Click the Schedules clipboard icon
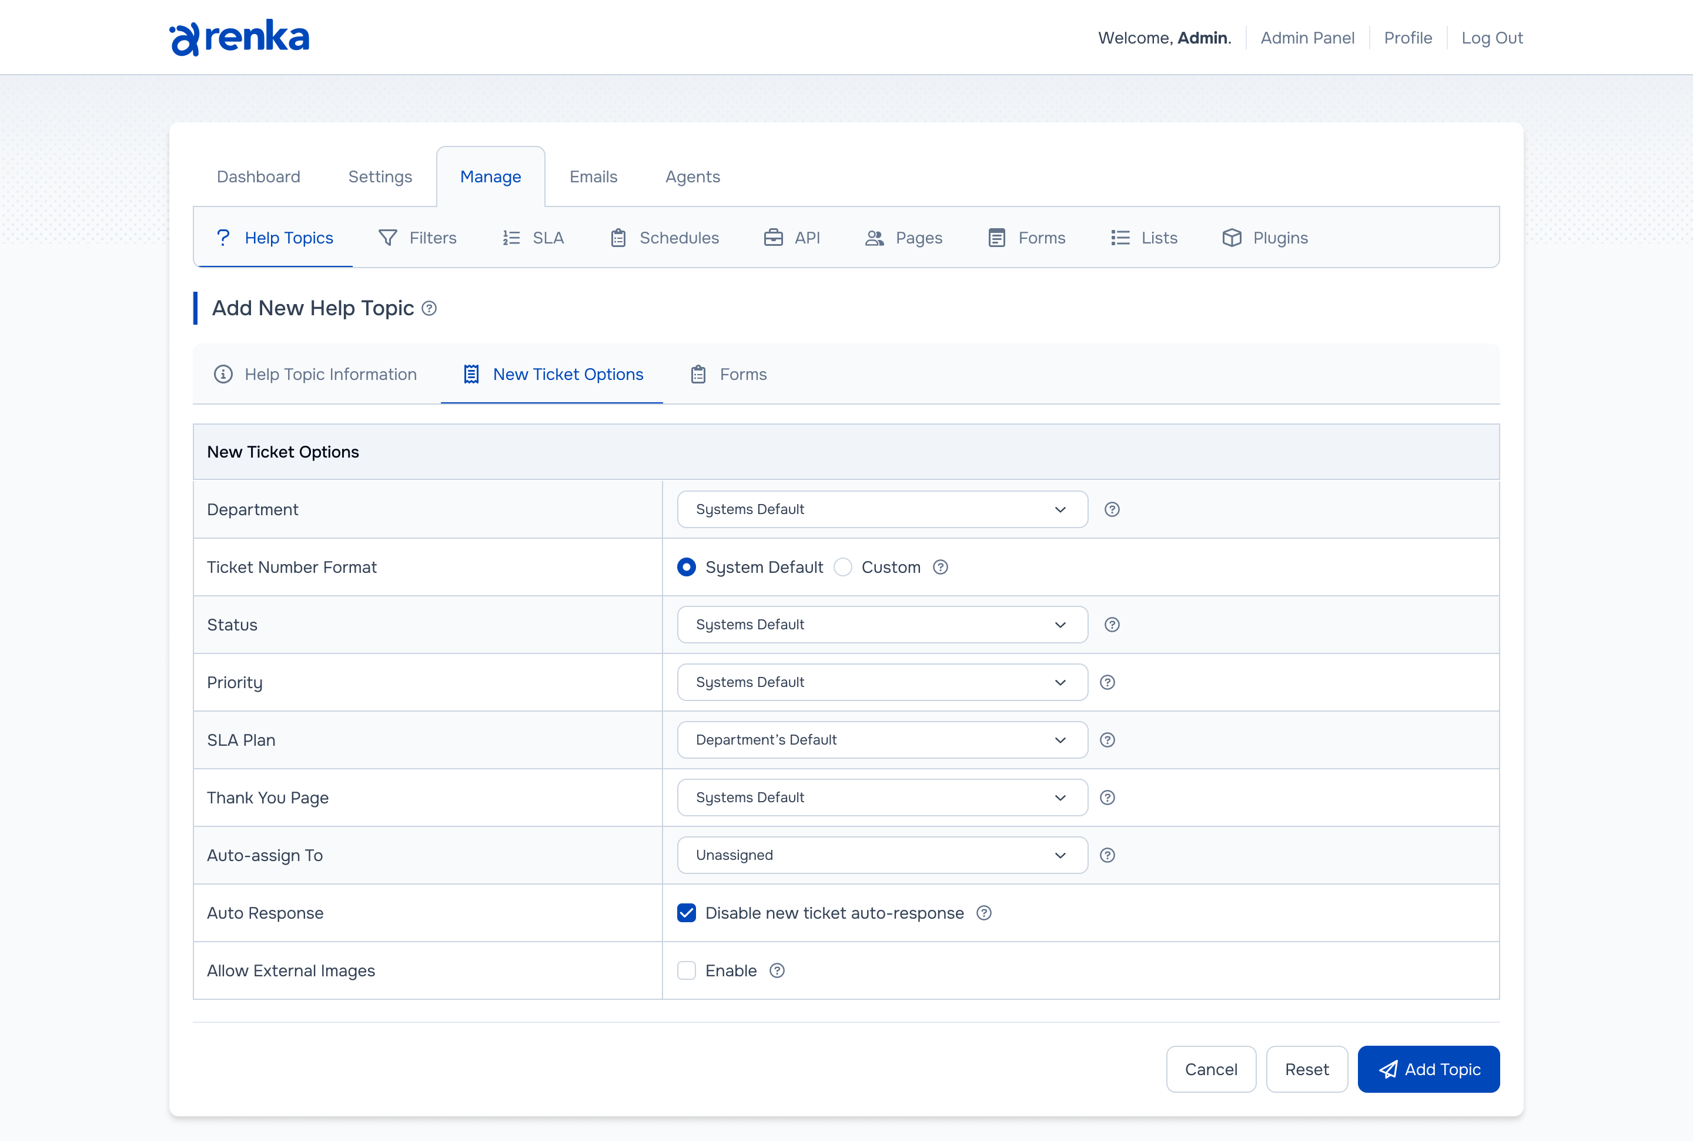Viewport: 1693px width, 1141px height. [618, 238]
